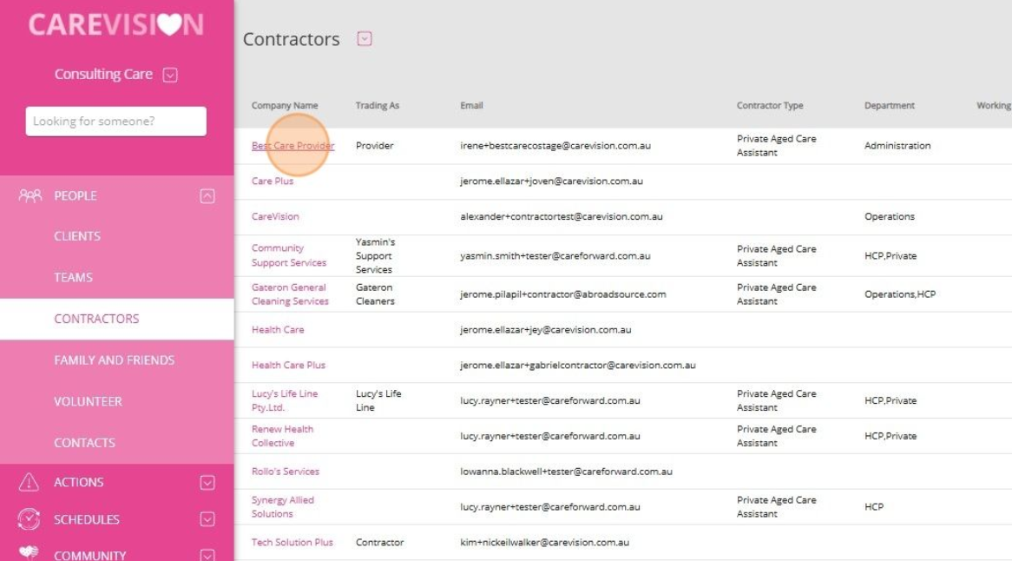Collapse the People section chevron
The width and height of the screenshot is (1012, 561).
(207, 196)
